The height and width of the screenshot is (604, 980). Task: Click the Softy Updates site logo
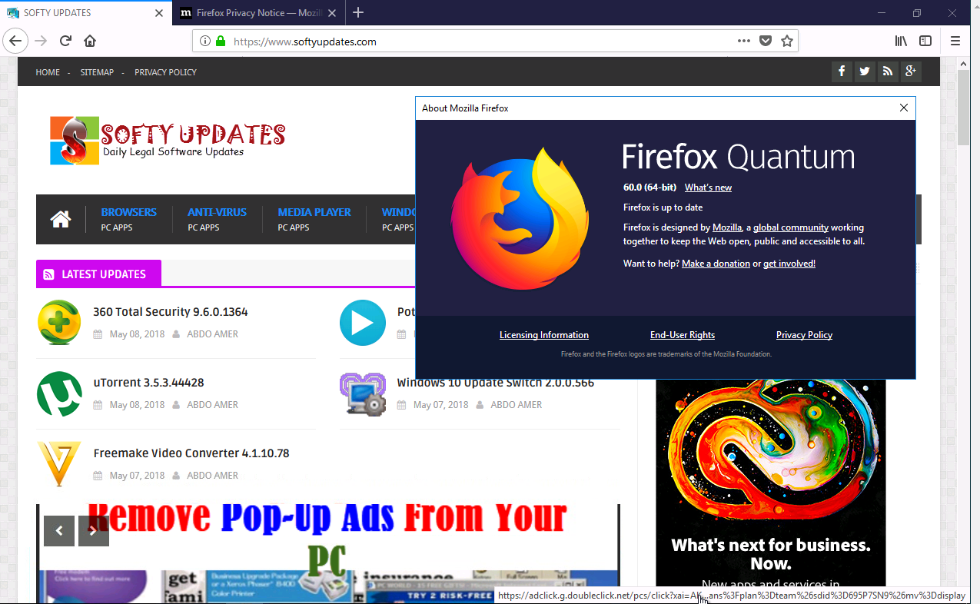(168, 140)
